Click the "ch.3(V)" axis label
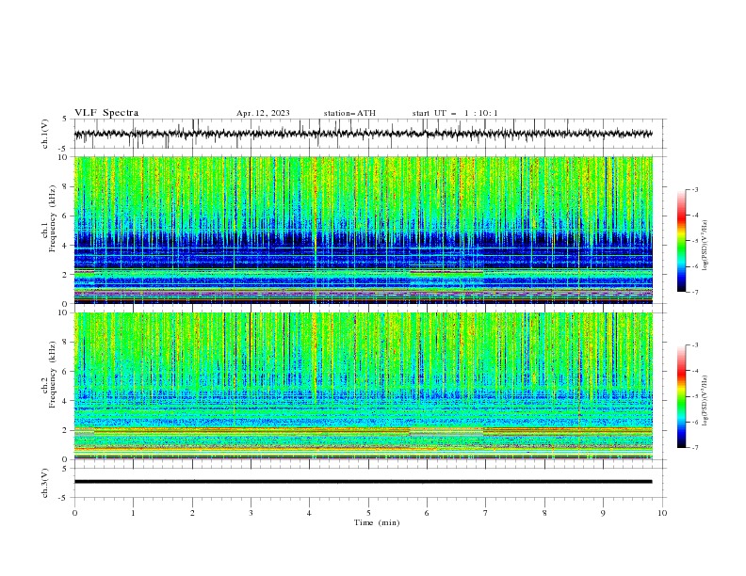This screenshot has height=576, width=746. [x=45, y=483]
